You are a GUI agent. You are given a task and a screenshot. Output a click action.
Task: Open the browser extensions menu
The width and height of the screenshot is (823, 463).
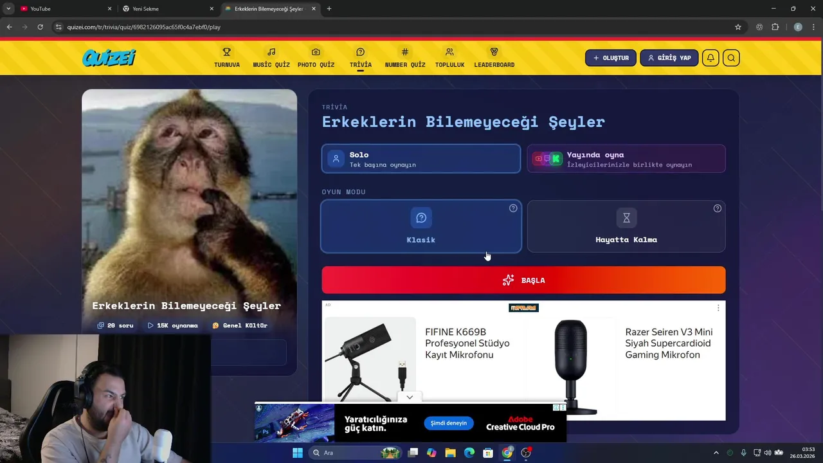tap(775, 27)
